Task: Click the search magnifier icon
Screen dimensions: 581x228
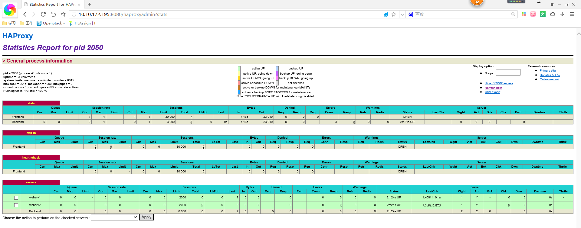Action: pyautogui.click(x=513, y=14)
